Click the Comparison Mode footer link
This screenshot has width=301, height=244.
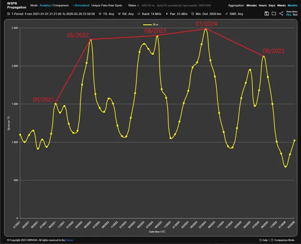284,240
